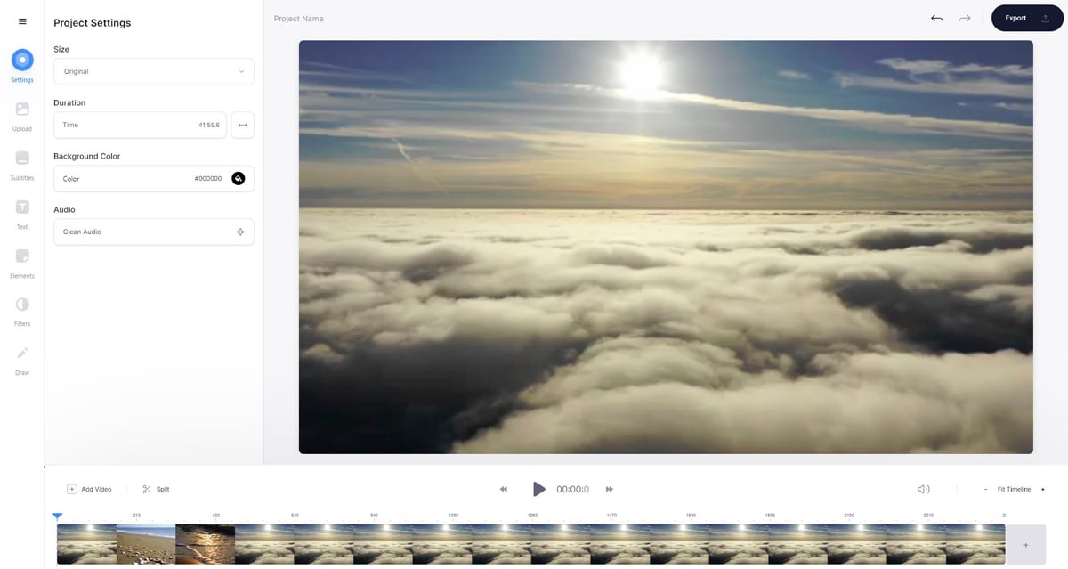Image resolution: width=1068 pixels, height=569 pixels.
Task: Select the Text tool
Action: tap(22, 207)
